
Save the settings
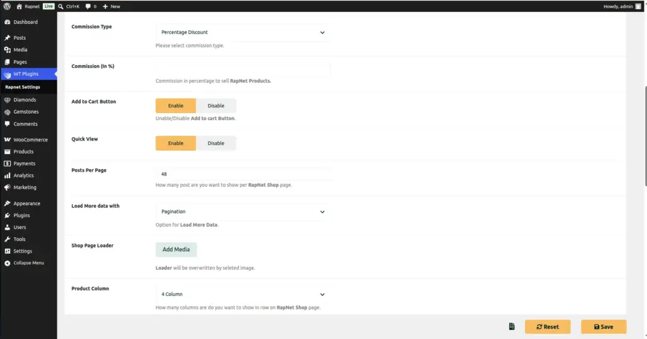point(603,326)
